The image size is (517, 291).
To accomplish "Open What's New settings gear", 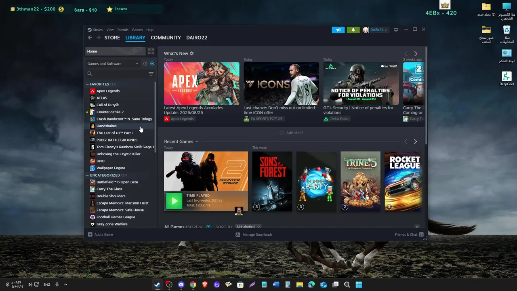I will (x=192, y=53).
